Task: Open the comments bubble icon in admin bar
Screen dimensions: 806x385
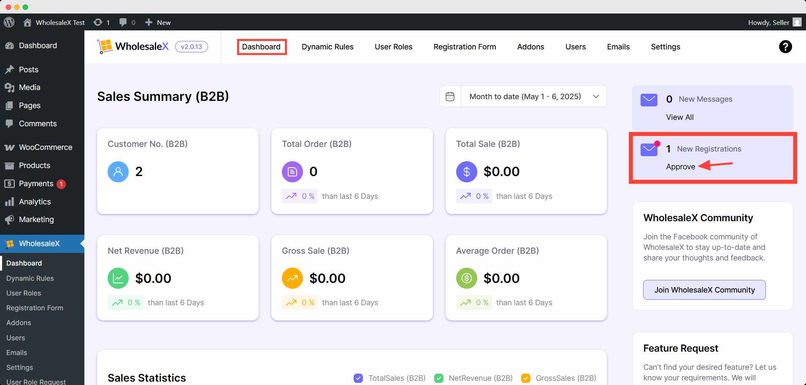Action: click(x=123, y=22)
